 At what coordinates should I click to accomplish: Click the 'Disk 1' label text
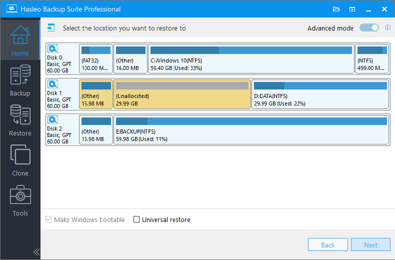[x=54, y=93]
